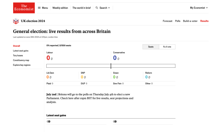Jump to Tory losses section
This screenshot has height=132, width=221.
pyautogui.click(x=18, y=55)
